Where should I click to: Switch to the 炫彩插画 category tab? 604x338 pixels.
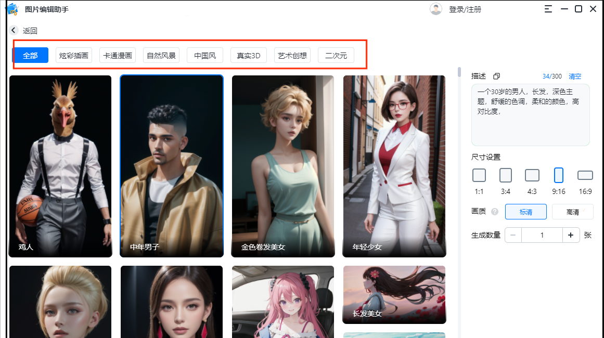[x=74, y=56]
